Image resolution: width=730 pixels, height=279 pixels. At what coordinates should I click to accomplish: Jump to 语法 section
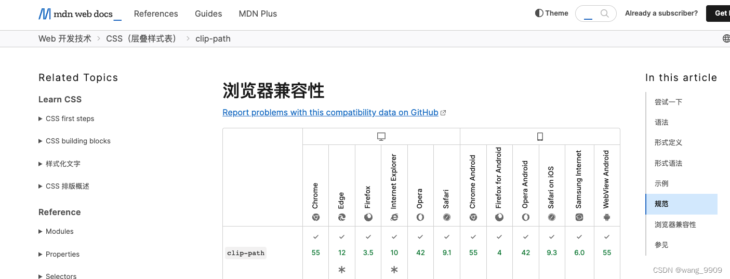pos(661,122)
